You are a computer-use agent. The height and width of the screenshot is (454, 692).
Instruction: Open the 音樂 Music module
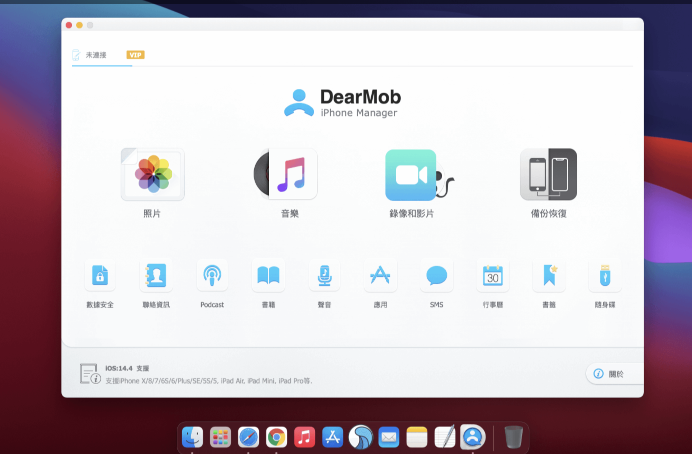[286, 174]
